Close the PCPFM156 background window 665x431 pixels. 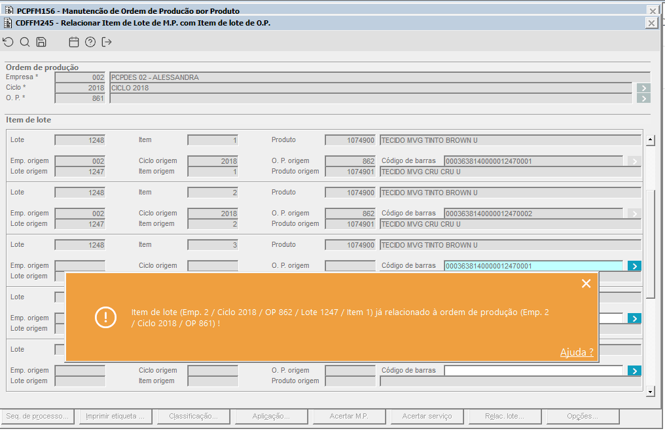pos(653,10)
